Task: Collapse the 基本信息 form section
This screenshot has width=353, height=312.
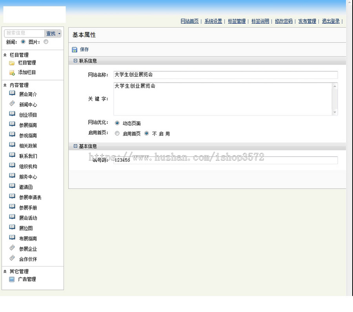Action: 75,146
